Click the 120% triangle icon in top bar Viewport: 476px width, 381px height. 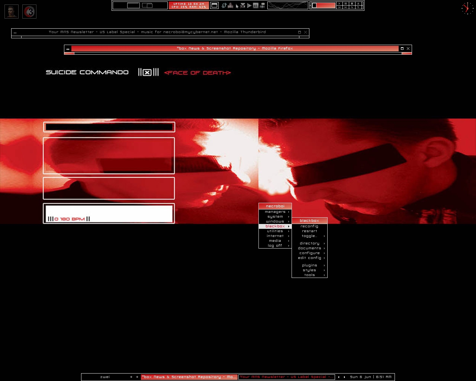230,5
